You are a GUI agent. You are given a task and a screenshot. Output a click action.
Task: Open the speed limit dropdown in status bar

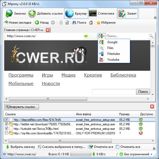click(x=151, y=154)
